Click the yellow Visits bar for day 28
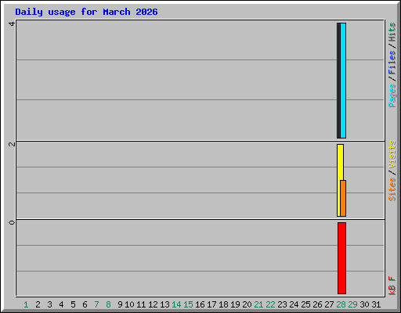 (x=339, y=180)
